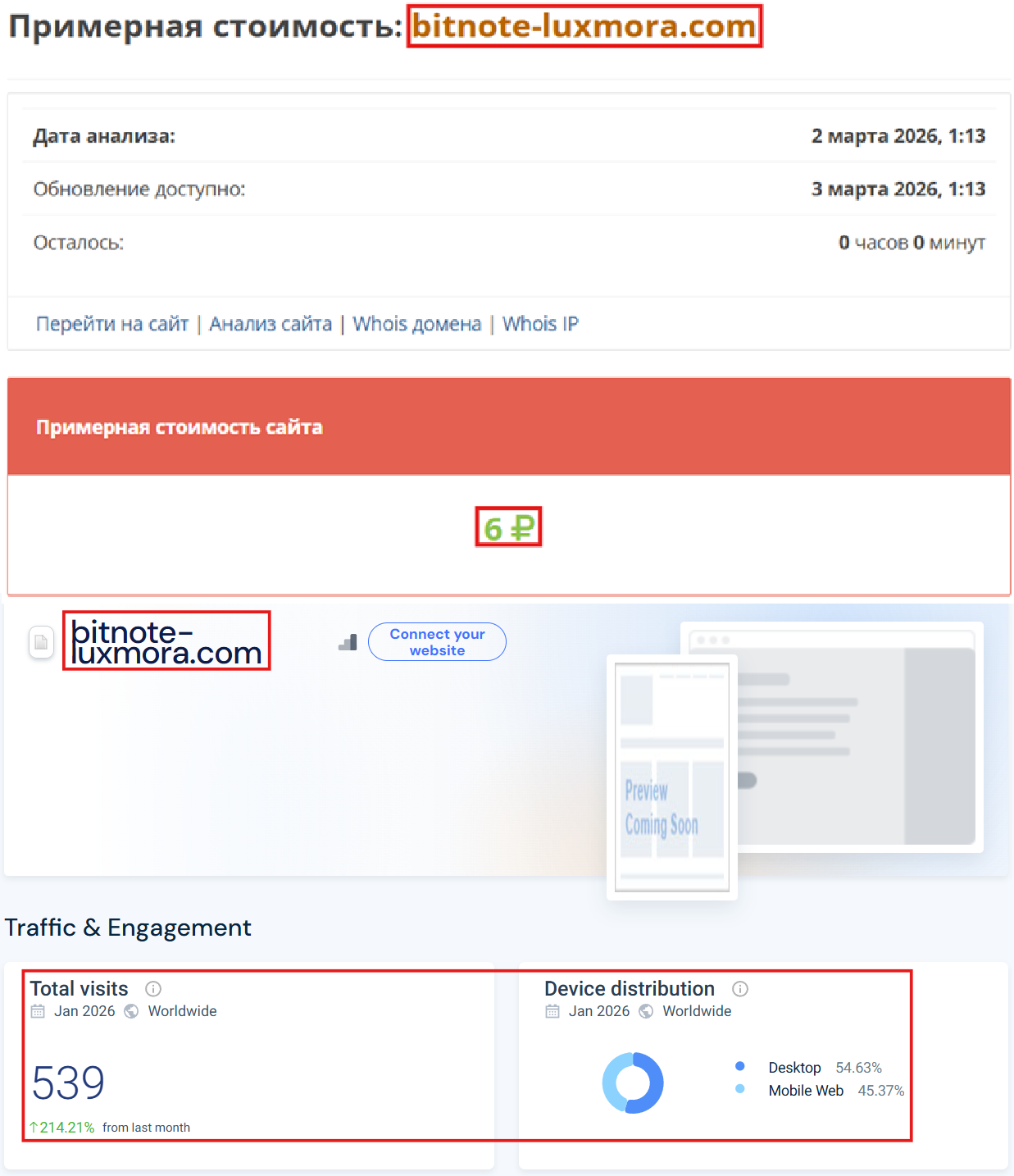This screenshot has width=1014, height=1176.
Task: Click the Mobile Web legend dot
Action: [x=741, y=1090]
